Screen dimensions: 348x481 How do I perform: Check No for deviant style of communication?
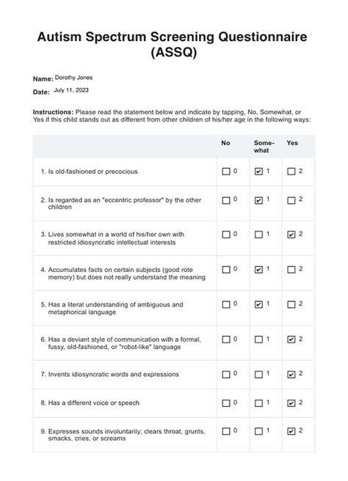pos(225,339)
